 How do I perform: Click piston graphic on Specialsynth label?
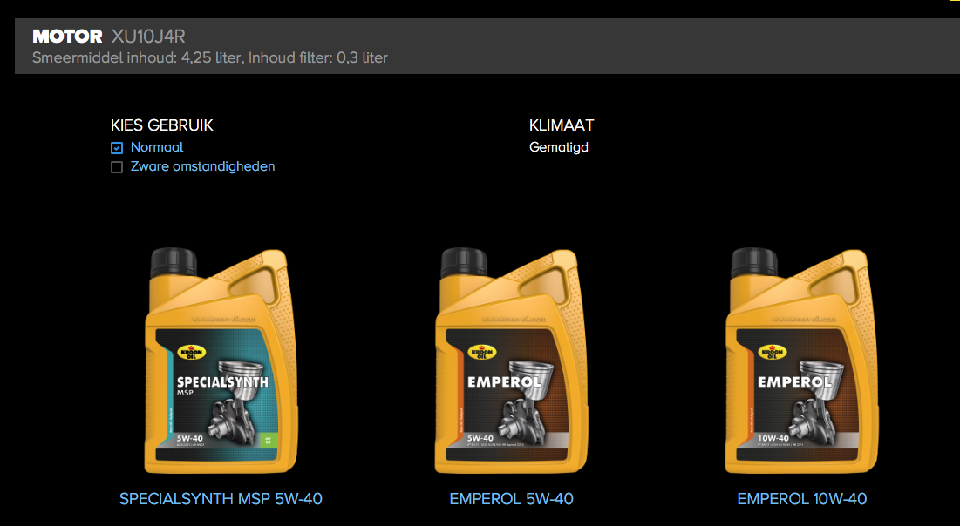237,398
